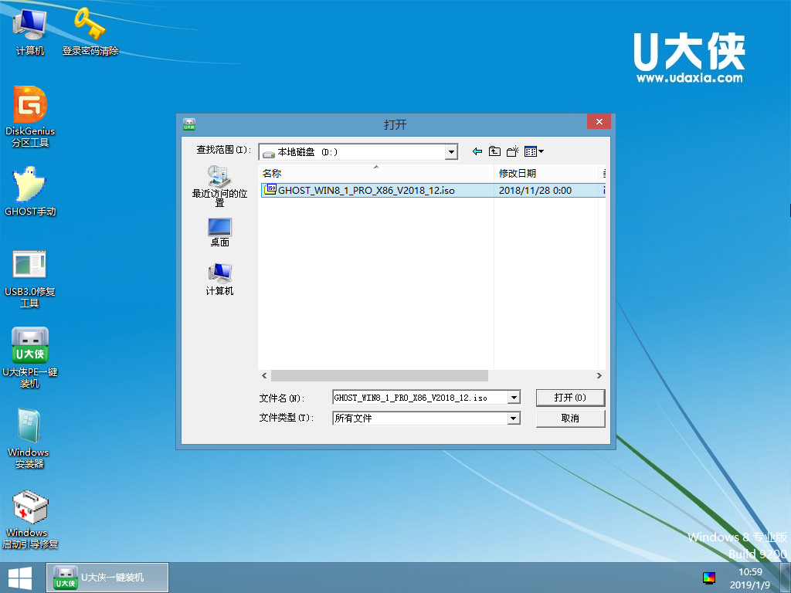This screenshot has width=791, height=593.
Task: Sort by 修改日期 column header
Action: (x=546, y=174)
